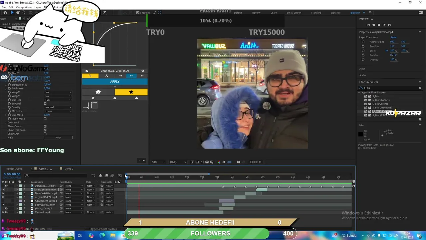The width and height of the screenshot is (426, 240).
Task: Toggle the Snapping checkbox in toolbar
Action: pos(138,13)
